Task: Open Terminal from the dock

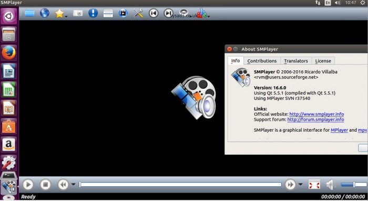Action: (x=9, y=176)
